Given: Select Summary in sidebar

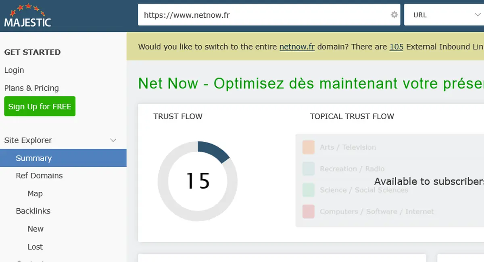Looking at the screenshot, I should [x=63, y=158].
